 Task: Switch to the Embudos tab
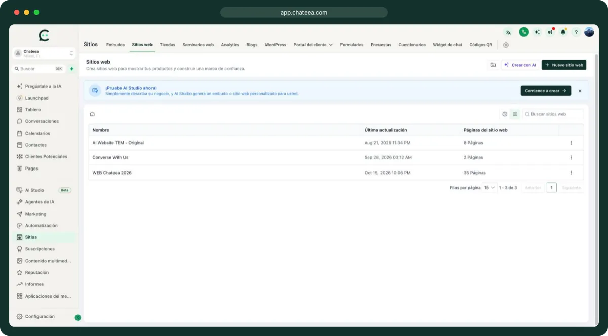tap(116, 45)
